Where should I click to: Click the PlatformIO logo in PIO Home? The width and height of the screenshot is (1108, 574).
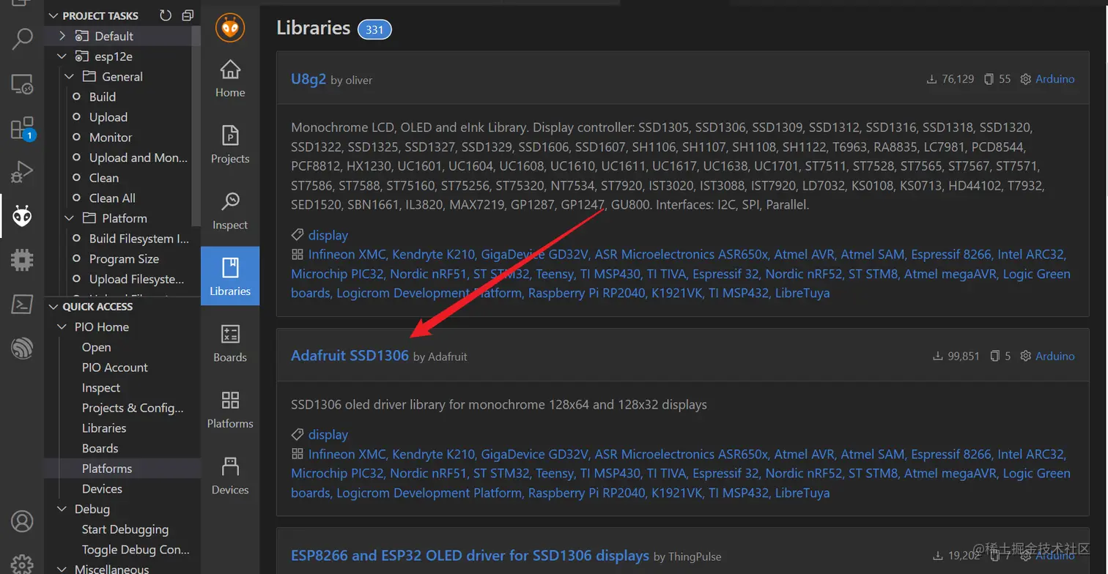tap(230, 28)
